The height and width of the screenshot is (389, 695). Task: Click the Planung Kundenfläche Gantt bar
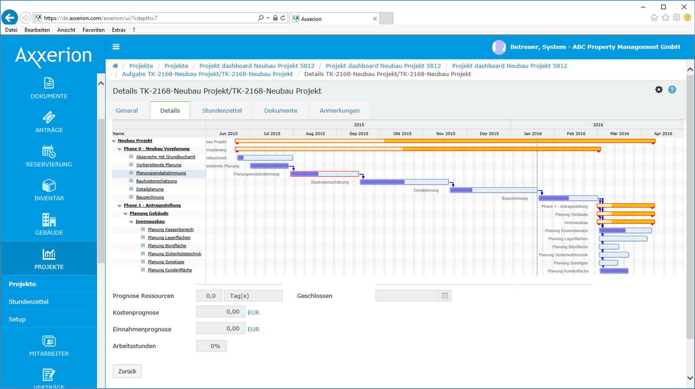point(614,271)
